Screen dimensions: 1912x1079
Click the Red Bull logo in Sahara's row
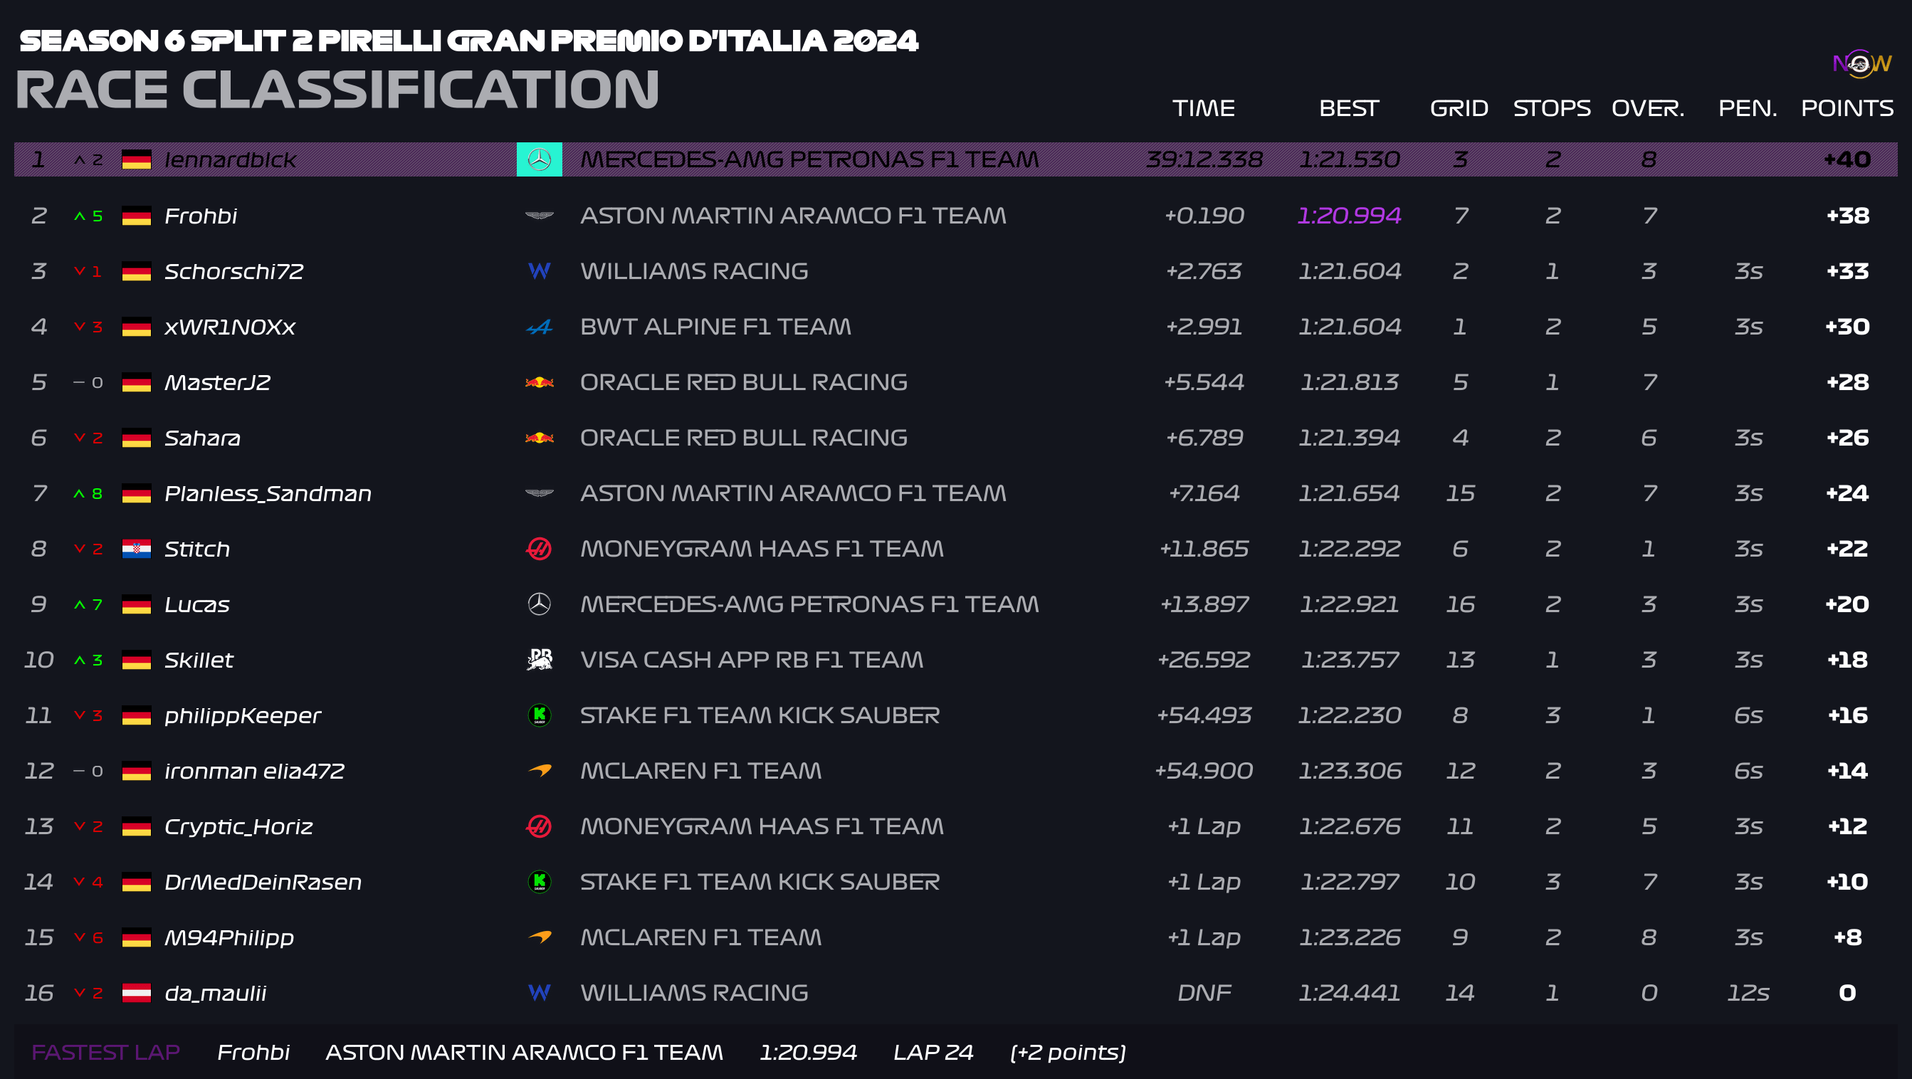(539, 438)
